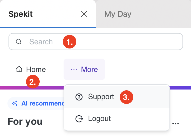Click the red number 2 badge
Viewport: 191px width, 138px height.
coord(33,82)
